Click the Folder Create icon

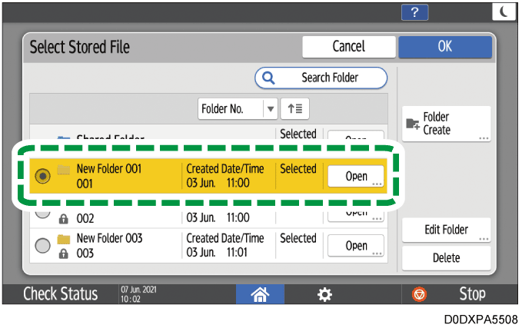coord(412,124)
